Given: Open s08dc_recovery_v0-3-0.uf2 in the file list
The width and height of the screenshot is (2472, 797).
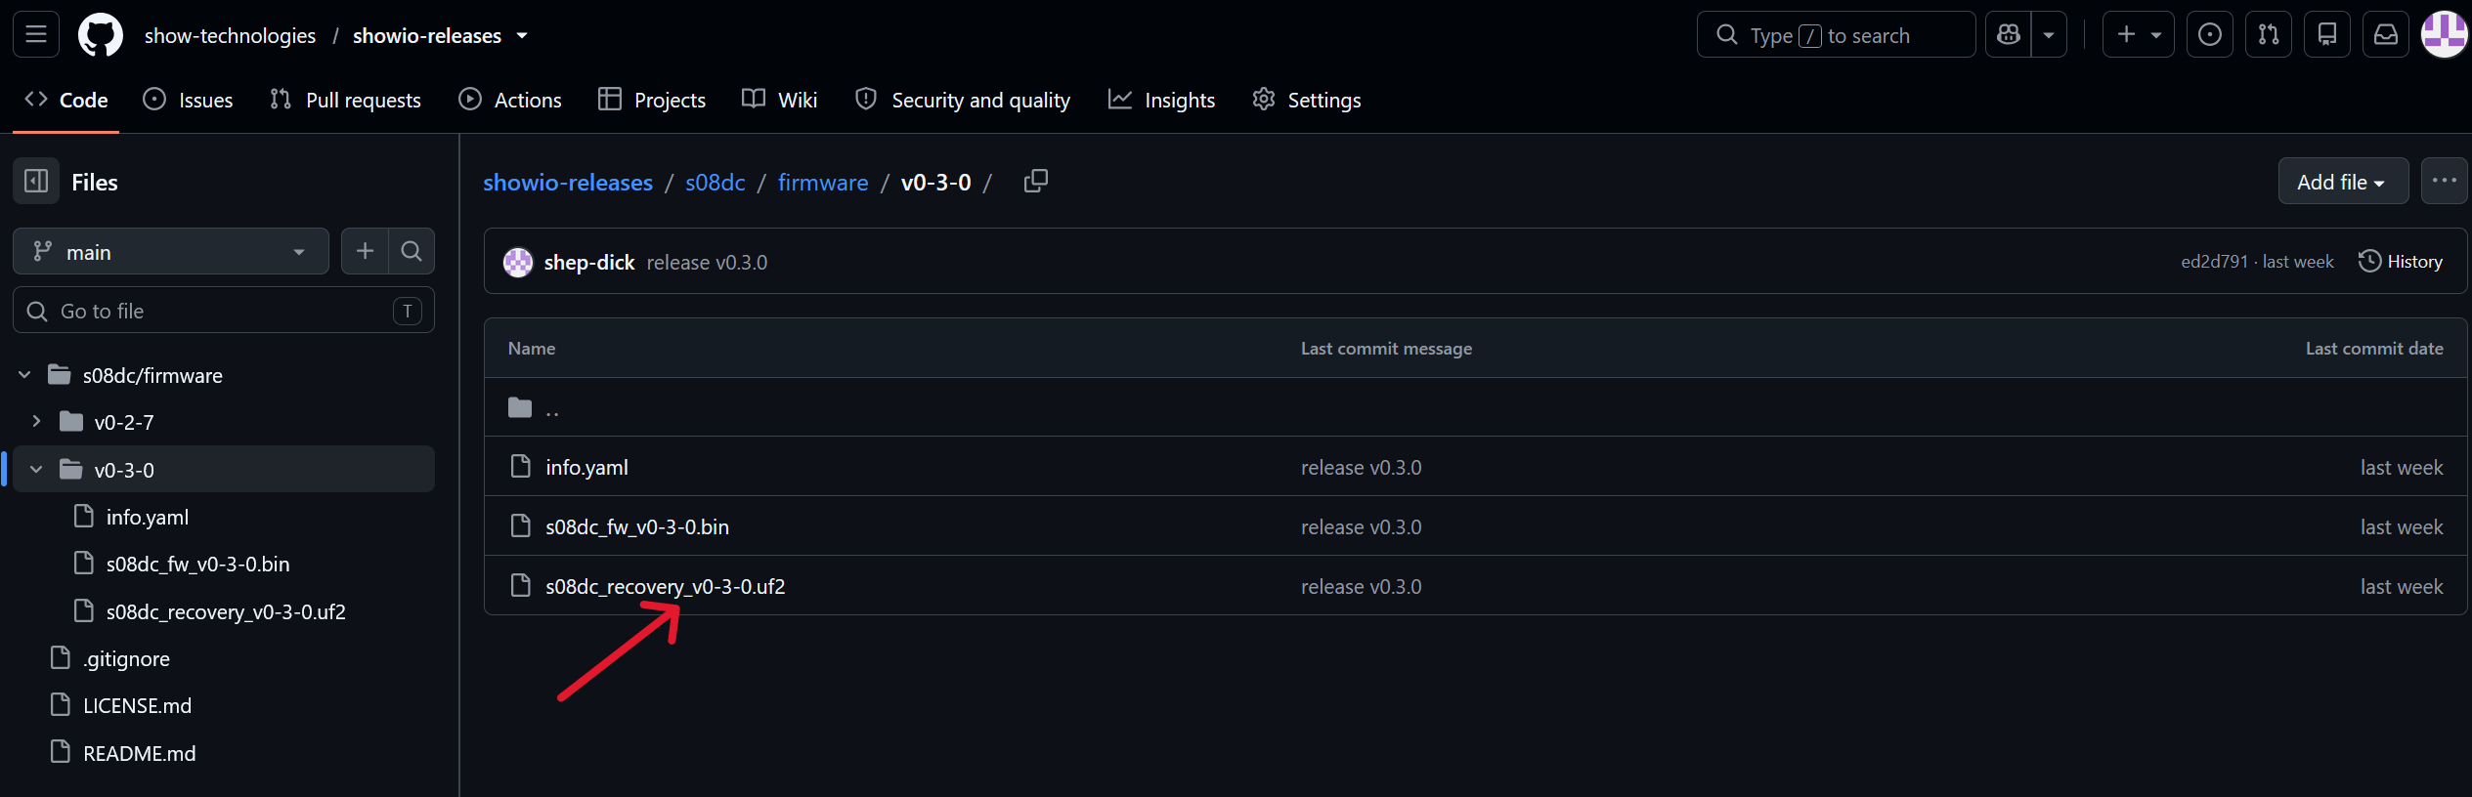Looking at the screenshot, I should coord(666,586).
